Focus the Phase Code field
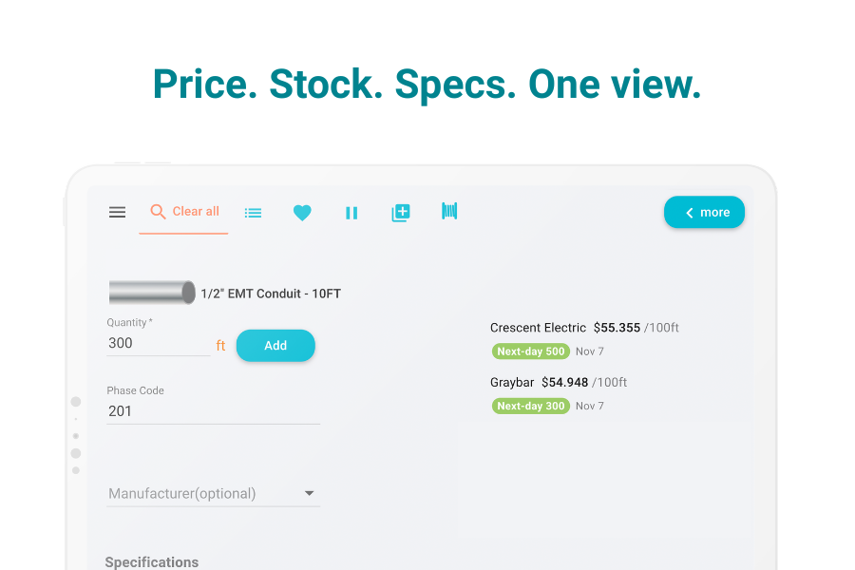855x570 pixels. 213,411
